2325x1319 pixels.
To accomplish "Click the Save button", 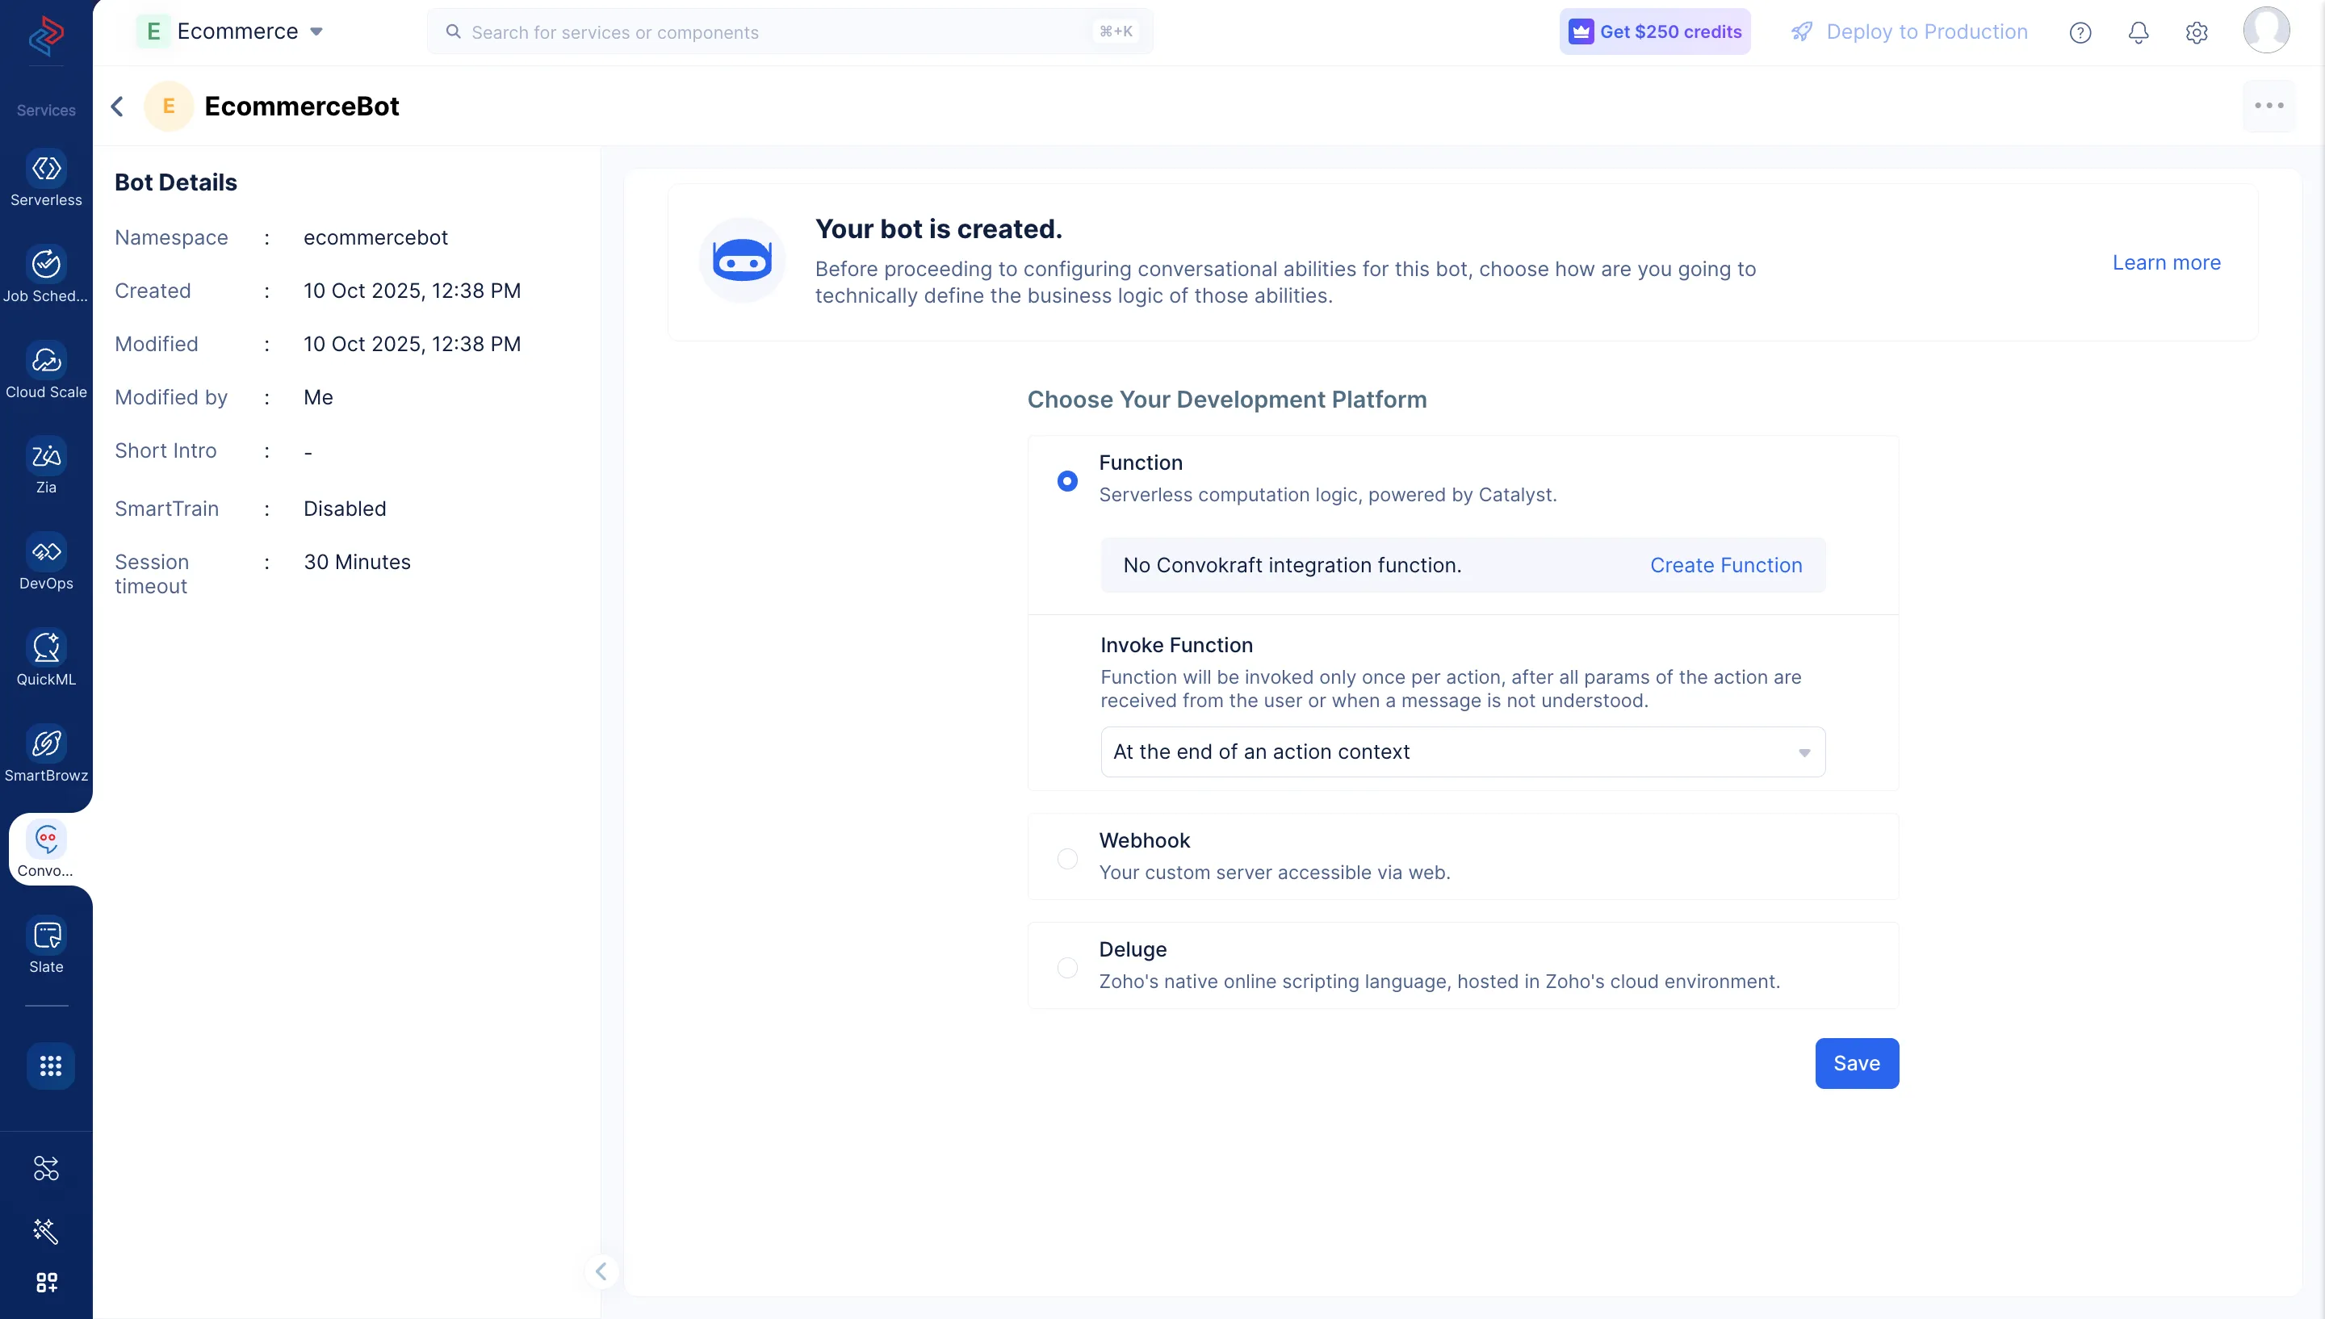I will (x=1856, y=1064).
